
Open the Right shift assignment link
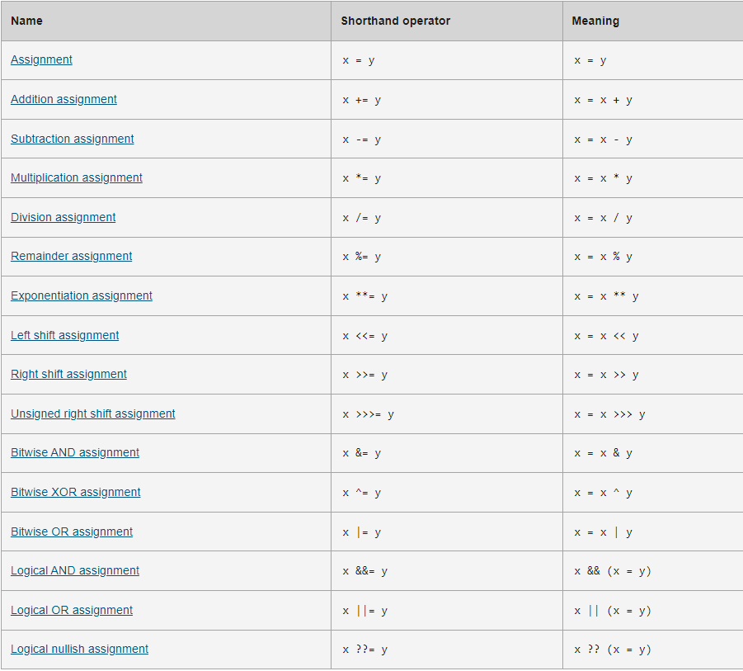coord(68,374)
